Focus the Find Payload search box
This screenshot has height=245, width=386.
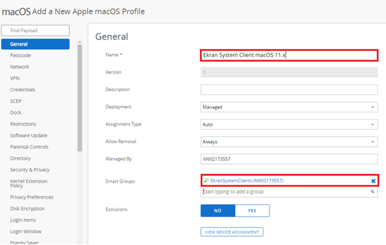(x=35, y=31)
